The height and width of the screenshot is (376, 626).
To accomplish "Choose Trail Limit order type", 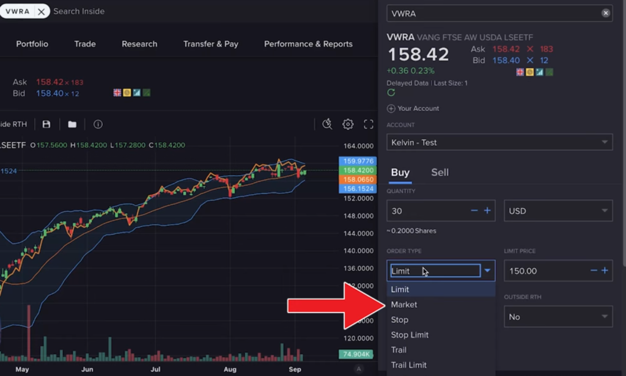I will [441, 365].
